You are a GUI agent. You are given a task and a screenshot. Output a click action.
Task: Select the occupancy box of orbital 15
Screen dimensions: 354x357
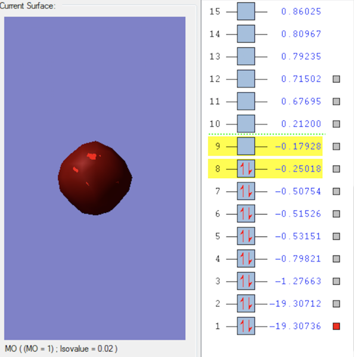(246, 11)
